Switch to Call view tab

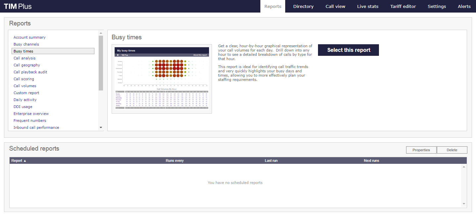(335, 6)
